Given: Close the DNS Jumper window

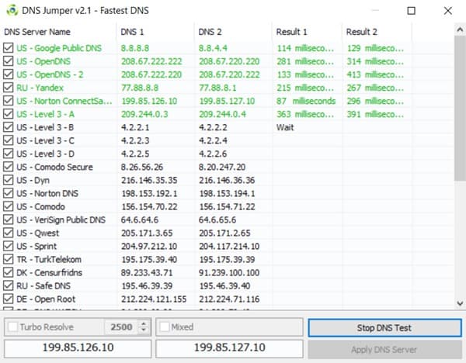Looking at the screenshot, I should point(448,11).
